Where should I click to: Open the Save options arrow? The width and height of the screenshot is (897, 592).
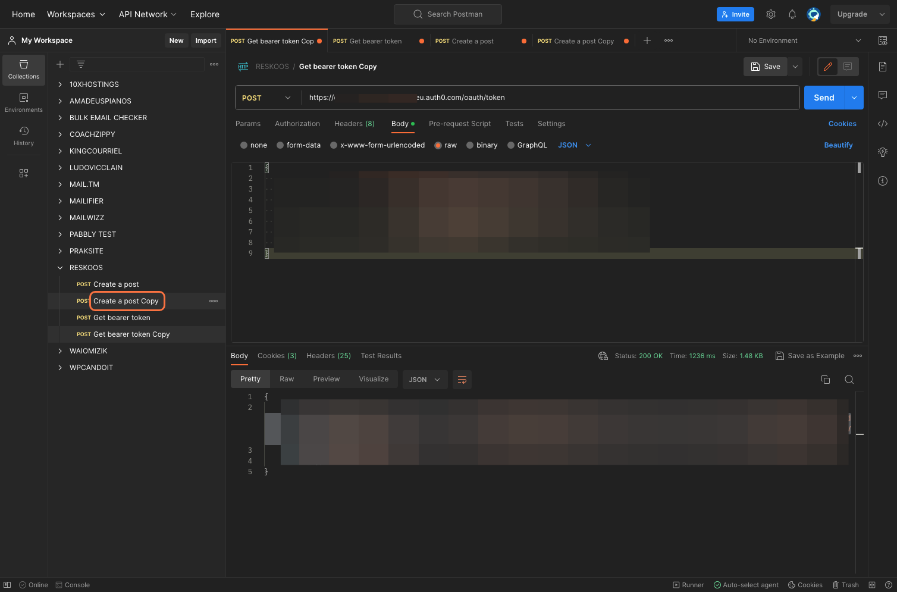tap(795, 67)
